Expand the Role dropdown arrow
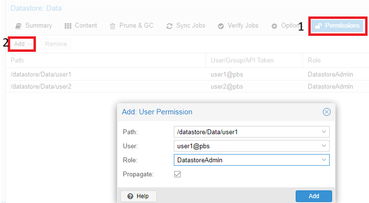369x203 pixels. point(324,160)
